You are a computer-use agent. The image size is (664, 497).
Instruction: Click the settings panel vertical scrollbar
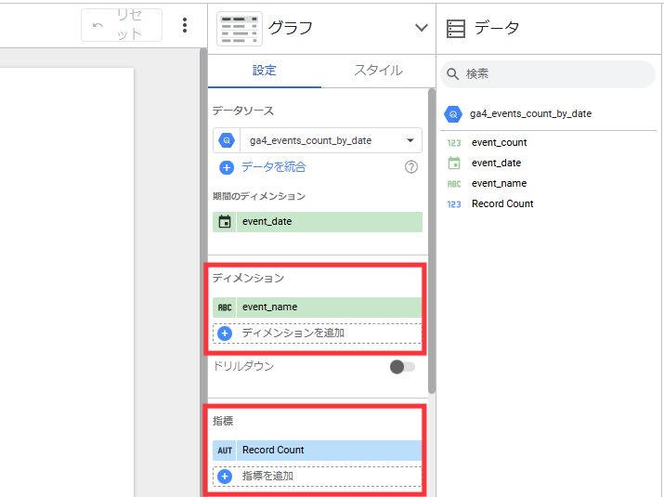(432, 241)
